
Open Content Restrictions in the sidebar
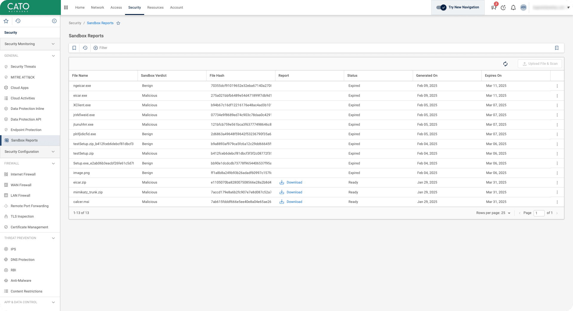[27, 291]
